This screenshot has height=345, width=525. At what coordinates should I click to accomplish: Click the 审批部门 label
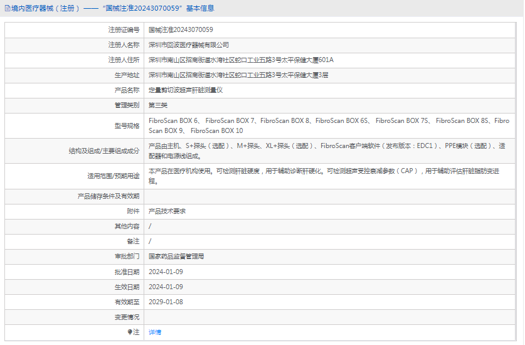click(x=127, y=256)
